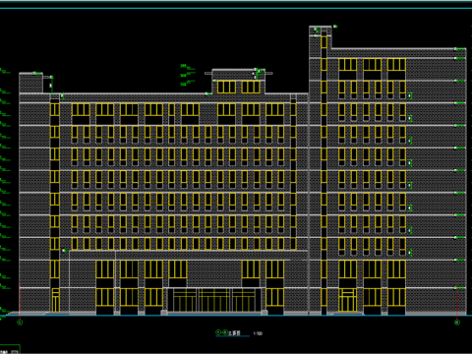
Task: Pick the green marker at the podium canopy's left end
Action: point(65,251)
